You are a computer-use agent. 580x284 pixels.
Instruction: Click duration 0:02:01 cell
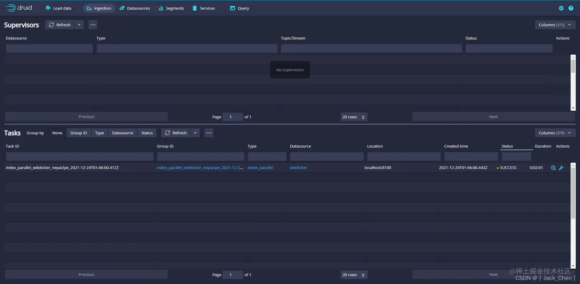pyautogui.click(x=536, y=168)
